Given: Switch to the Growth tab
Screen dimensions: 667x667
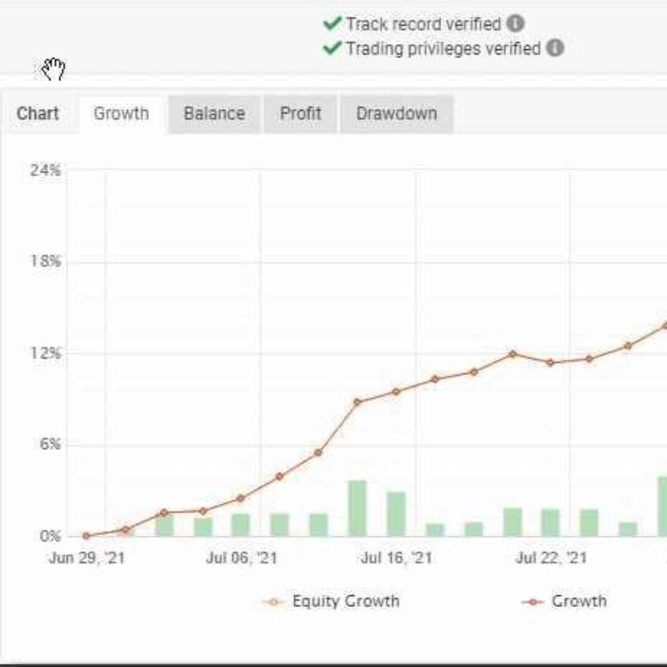Looking at the screenshot, I should 121,114.
